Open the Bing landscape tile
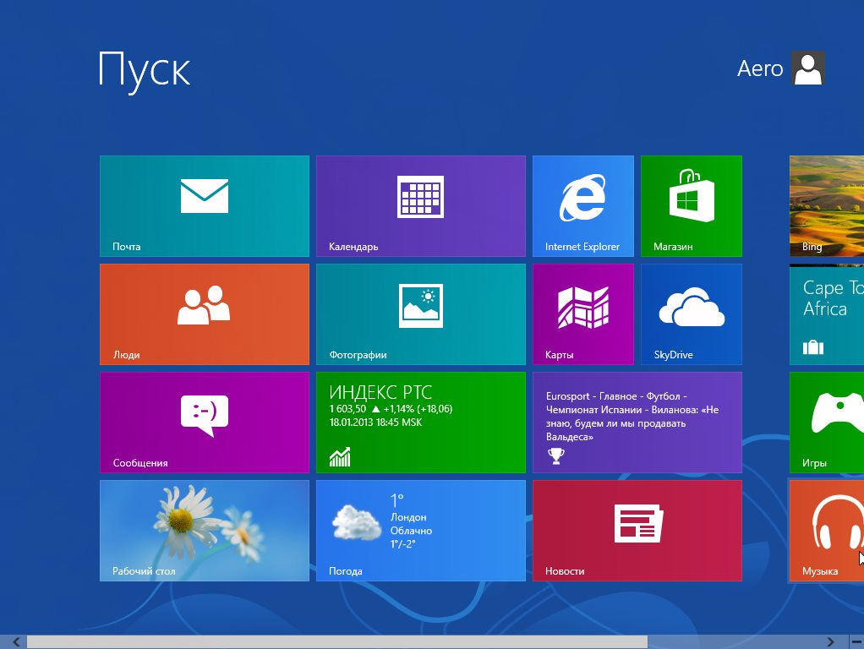The image size is (864, 649). 827,206
